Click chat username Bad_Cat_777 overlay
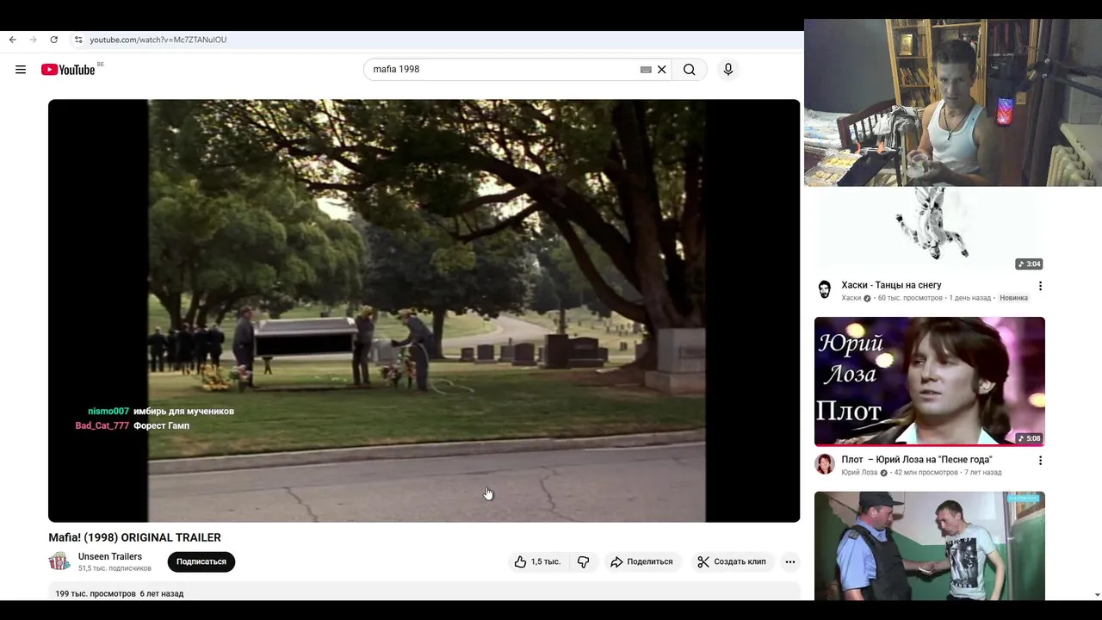Screen dimensions: 1102x620 pyautogui.click(x=102, y=426)
